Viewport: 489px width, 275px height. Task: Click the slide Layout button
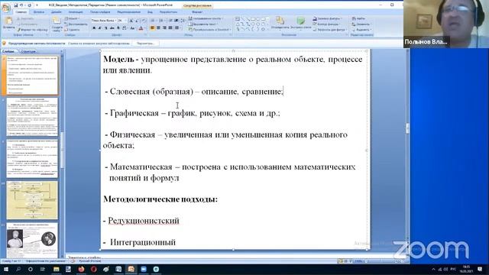[x=72, y=18]
